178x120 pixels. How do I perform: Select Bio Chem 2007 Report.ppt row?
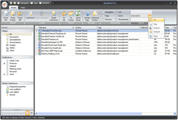[x=106, y=51]
